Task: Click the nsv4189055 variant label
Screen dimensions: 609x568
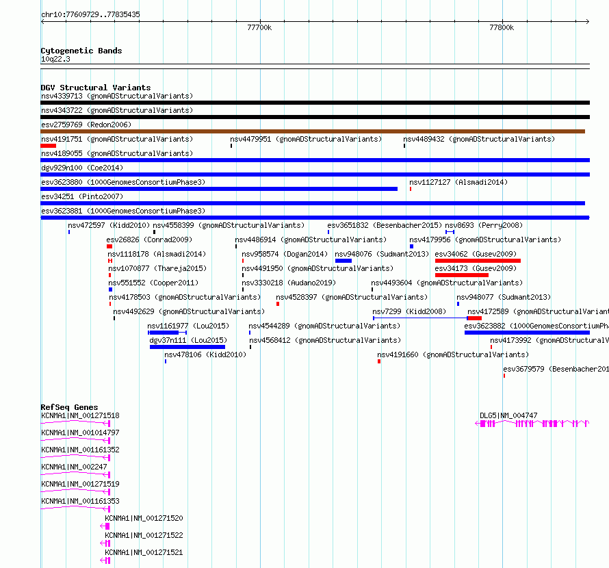Action: 117,153
